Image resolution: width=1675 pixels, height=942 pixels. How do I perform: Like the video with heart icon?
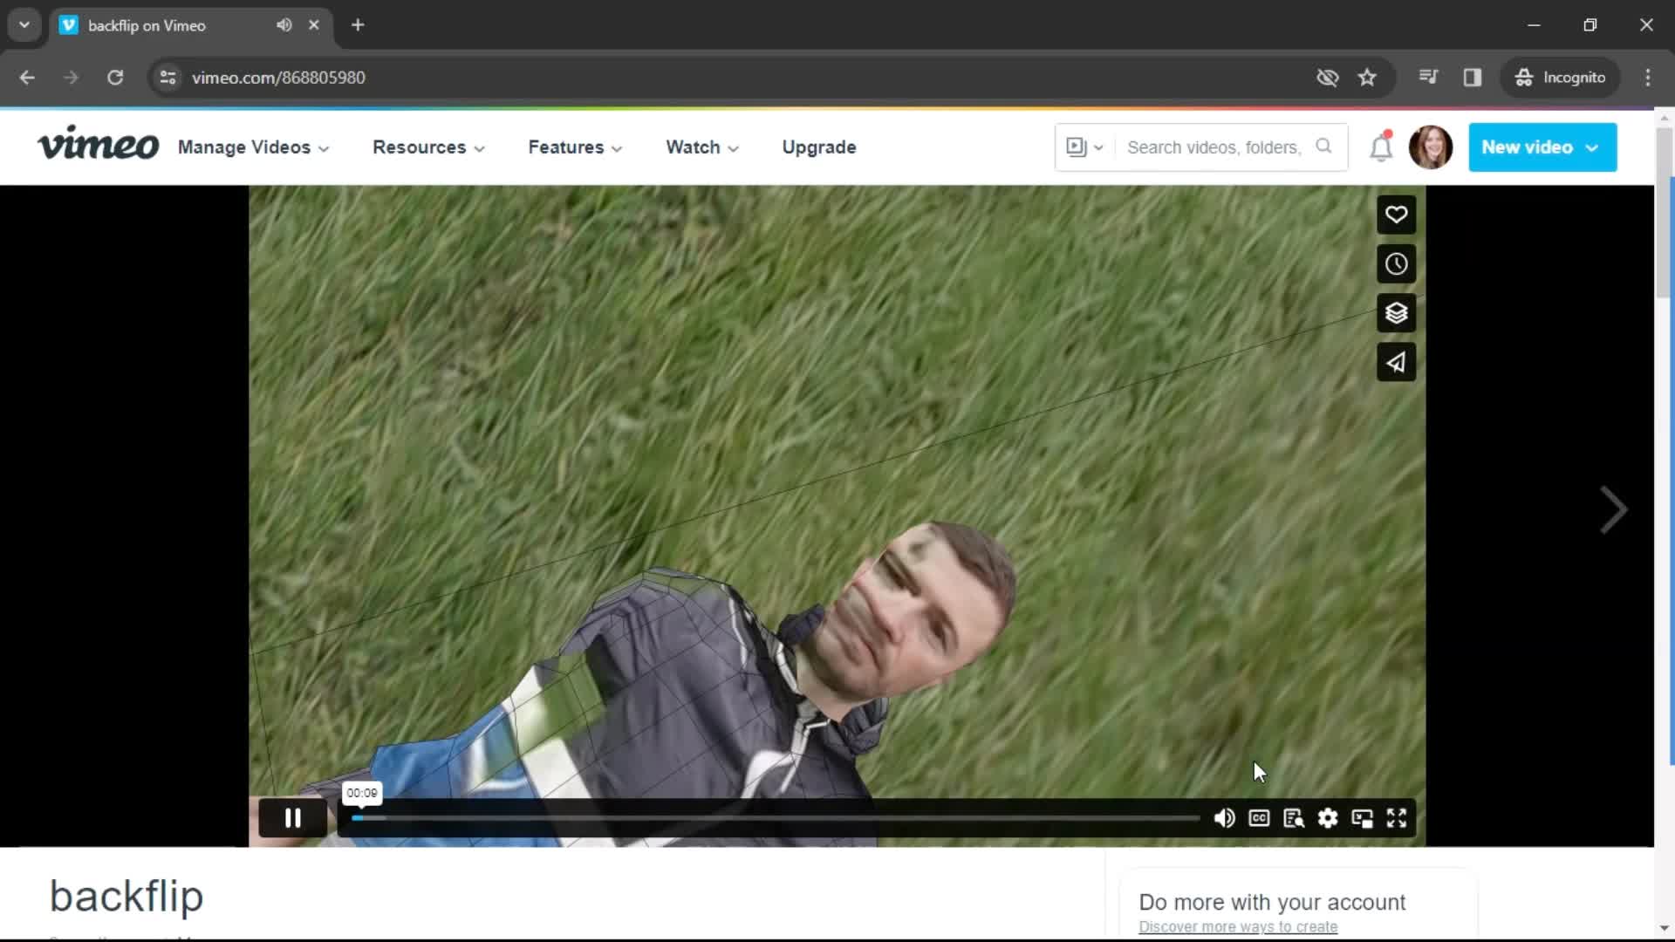click(1396, 215)
